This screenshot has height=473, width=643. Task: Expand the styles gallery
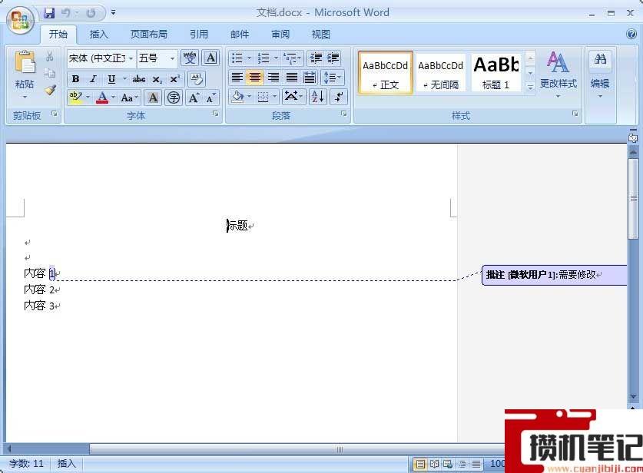point(530,88)
